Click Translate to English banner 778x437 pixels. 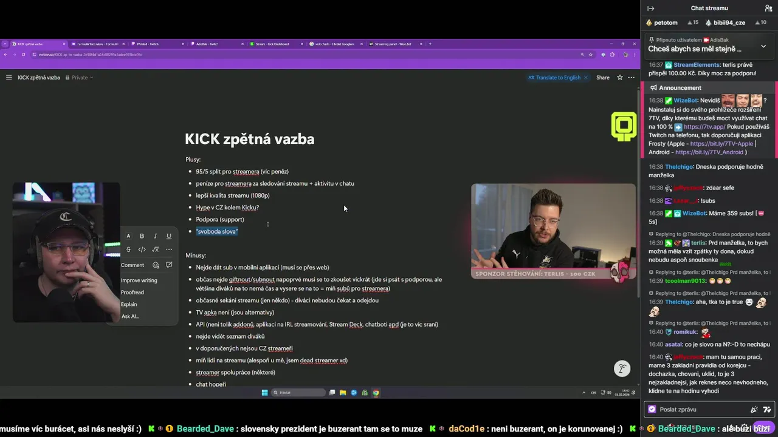[x=554, y=78]
